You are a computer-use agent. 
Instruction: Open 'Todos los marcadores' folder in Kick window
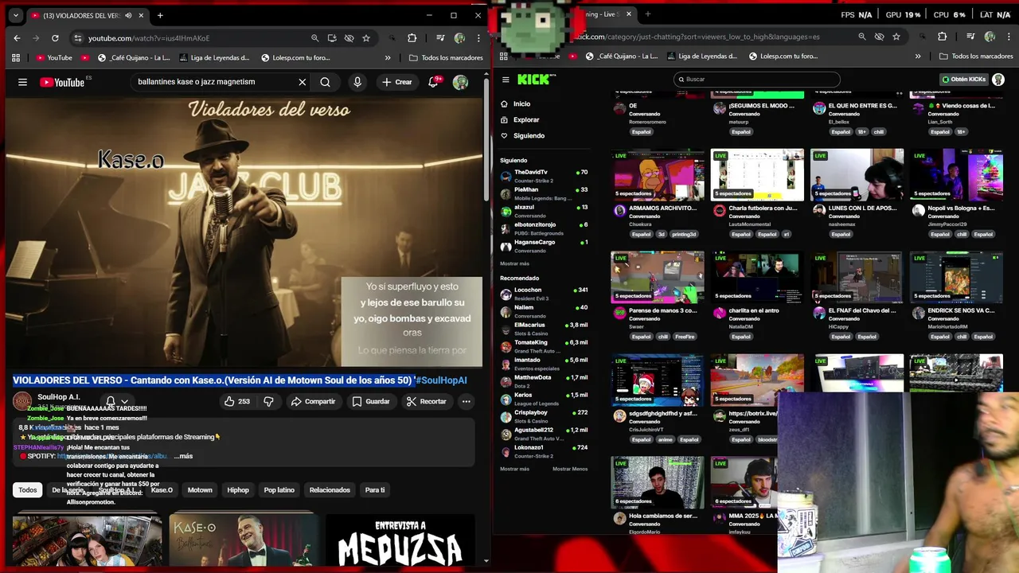[x=976, y=57]
